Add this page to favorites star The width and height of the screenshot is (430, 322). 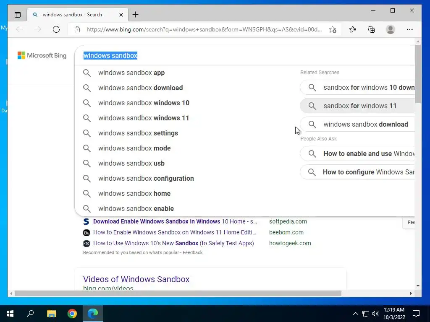(x=333, y=30)
